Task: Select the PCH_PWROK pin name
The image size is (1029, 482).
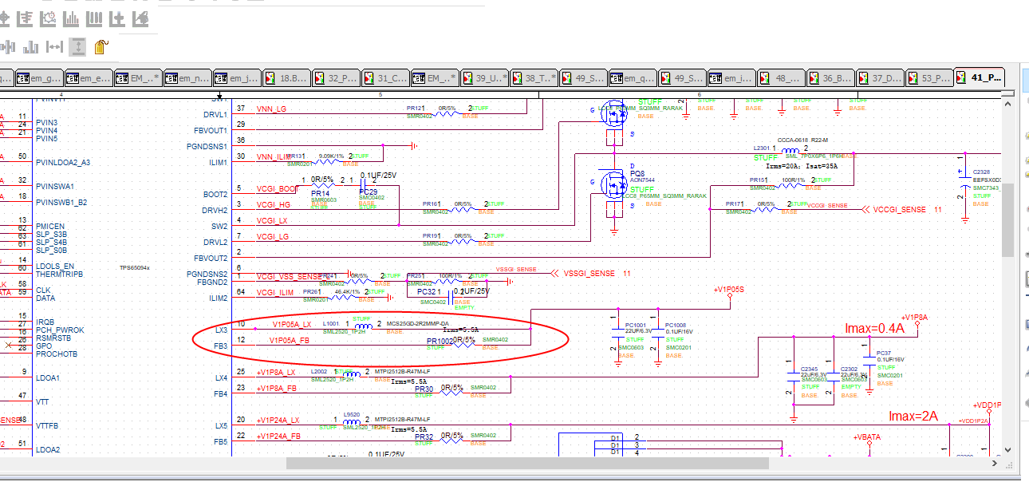Action: (x=60, y=330)
